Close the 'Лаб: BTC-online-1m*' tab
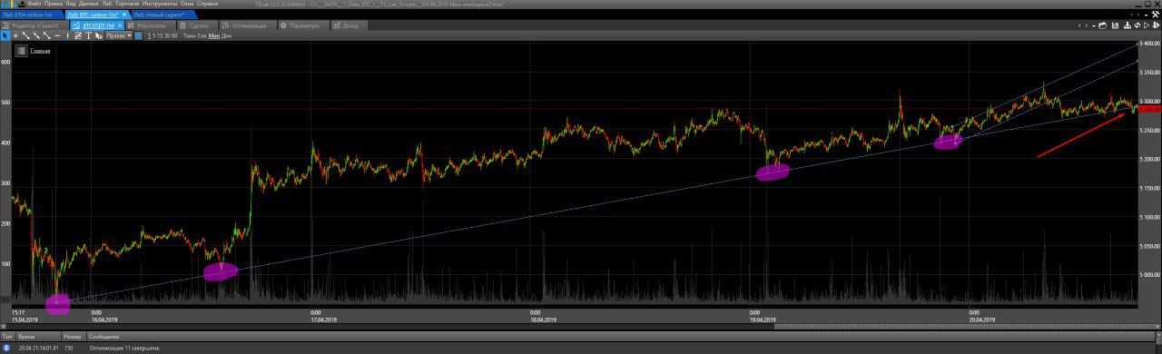The height and width of the screenshot is (354, 1162). click(124, 15)
